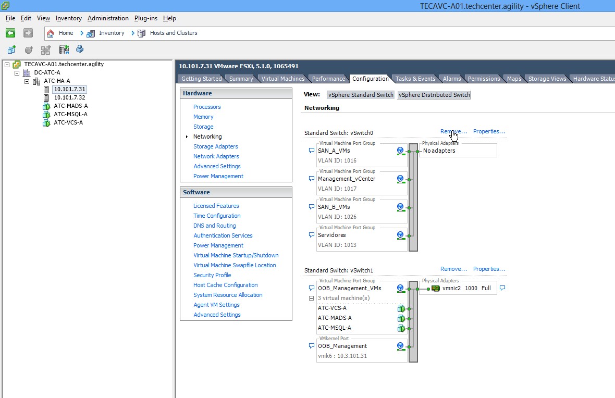The image size is (615, 398).
Task: Click the vmnic2 network adapter icon
Action: pos(436,288)
